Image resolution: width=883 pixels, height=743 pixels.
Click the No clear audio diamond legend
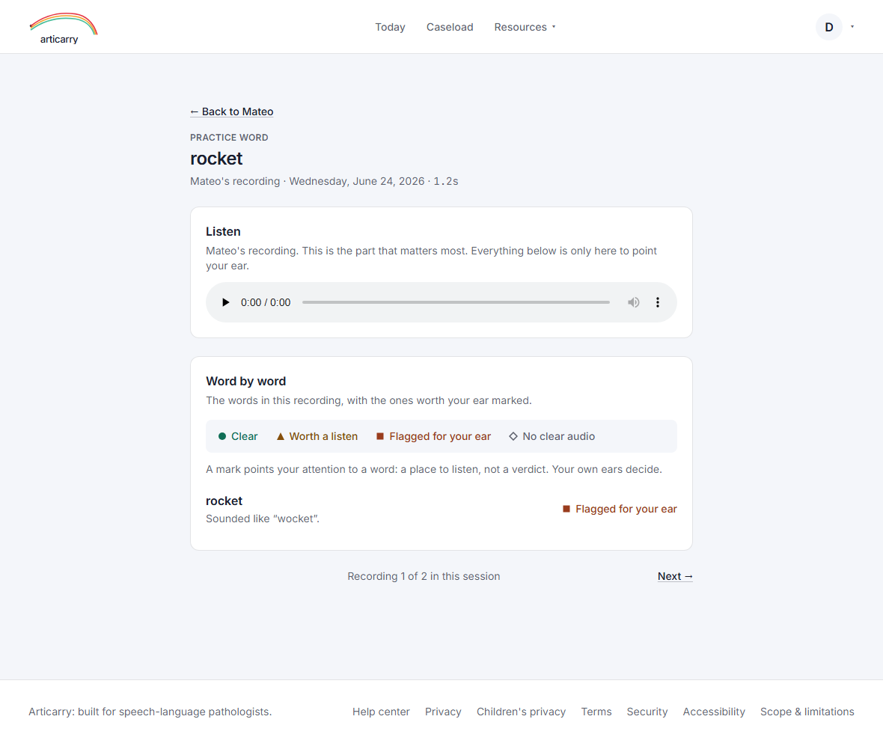552,436
